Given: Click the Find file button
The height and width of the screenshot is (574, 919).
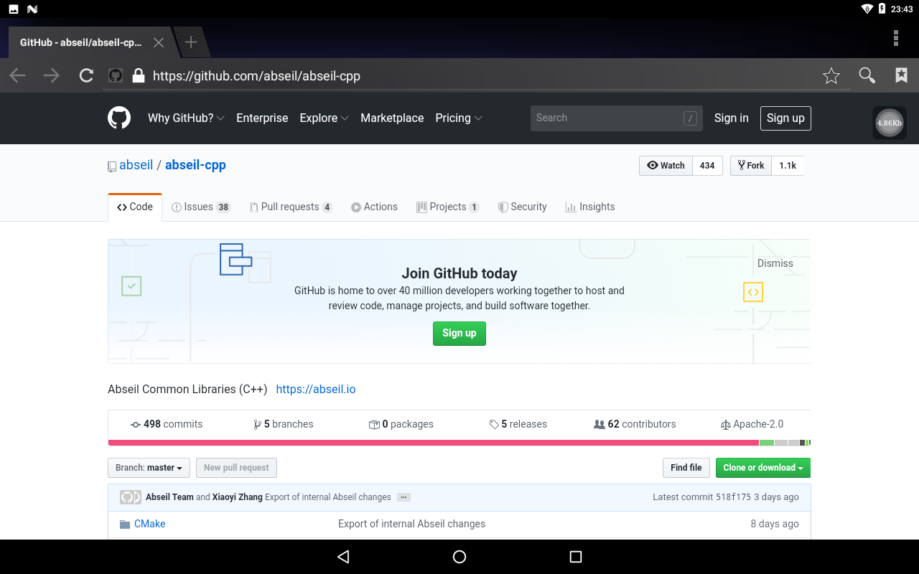Looking at the screenshot, I should (686, 468).
